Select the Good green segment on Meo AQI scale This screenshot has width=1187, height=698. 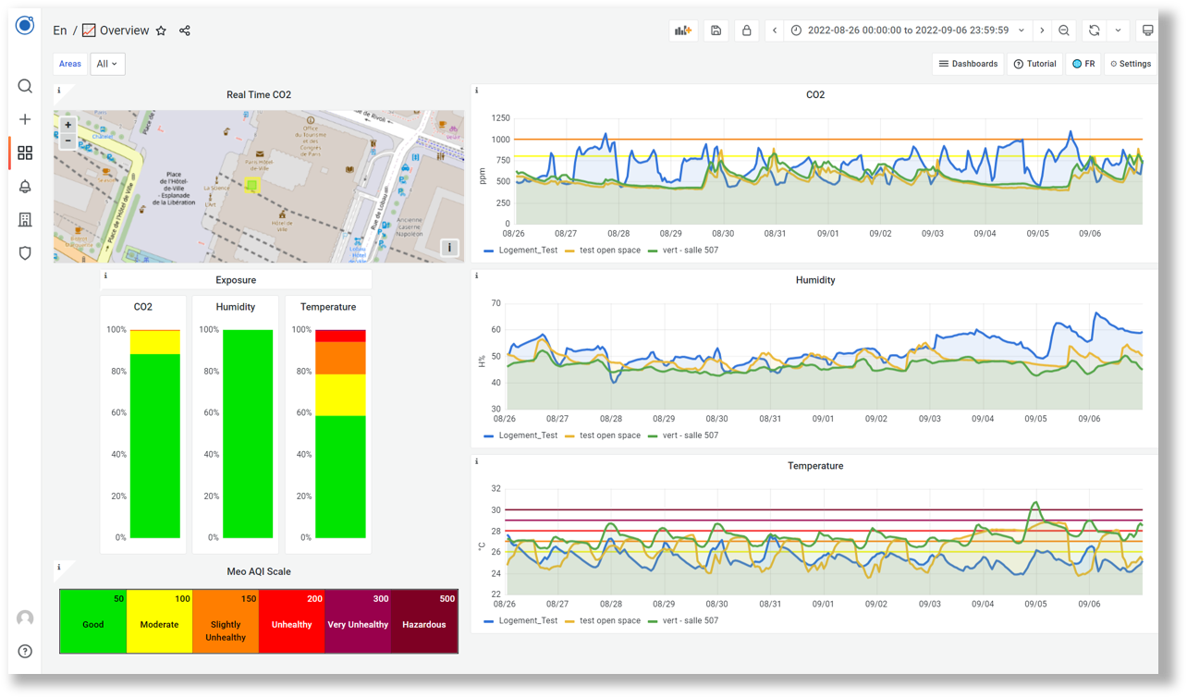(92, 624)
